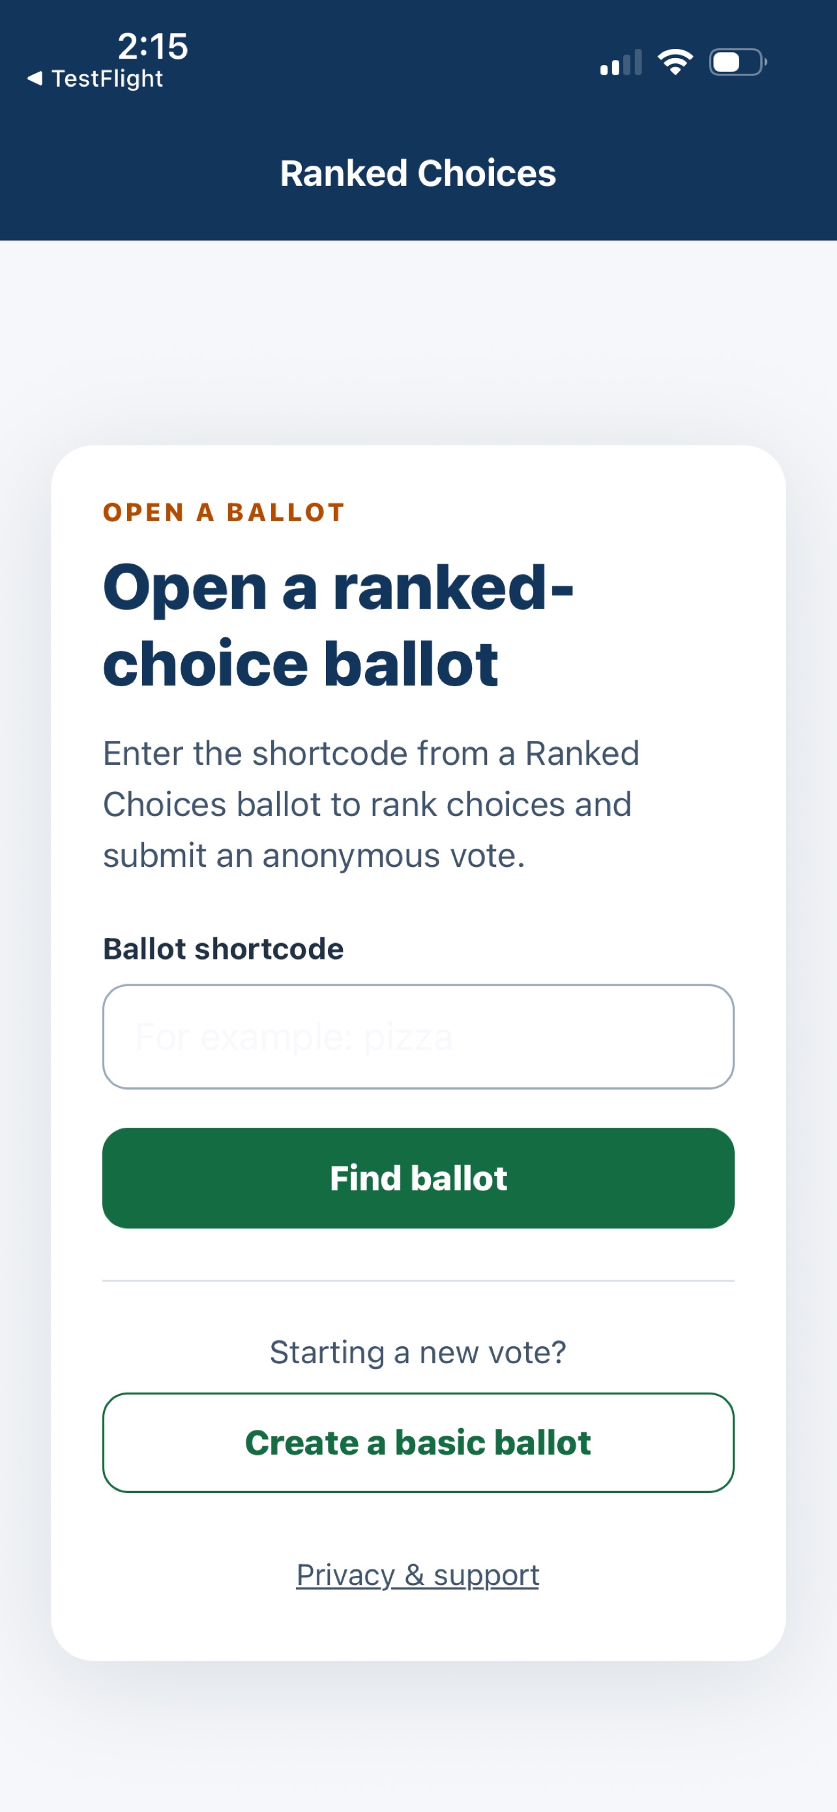Open the Privacy & support link
The image size is (837, 1812).
(418, 1574)
